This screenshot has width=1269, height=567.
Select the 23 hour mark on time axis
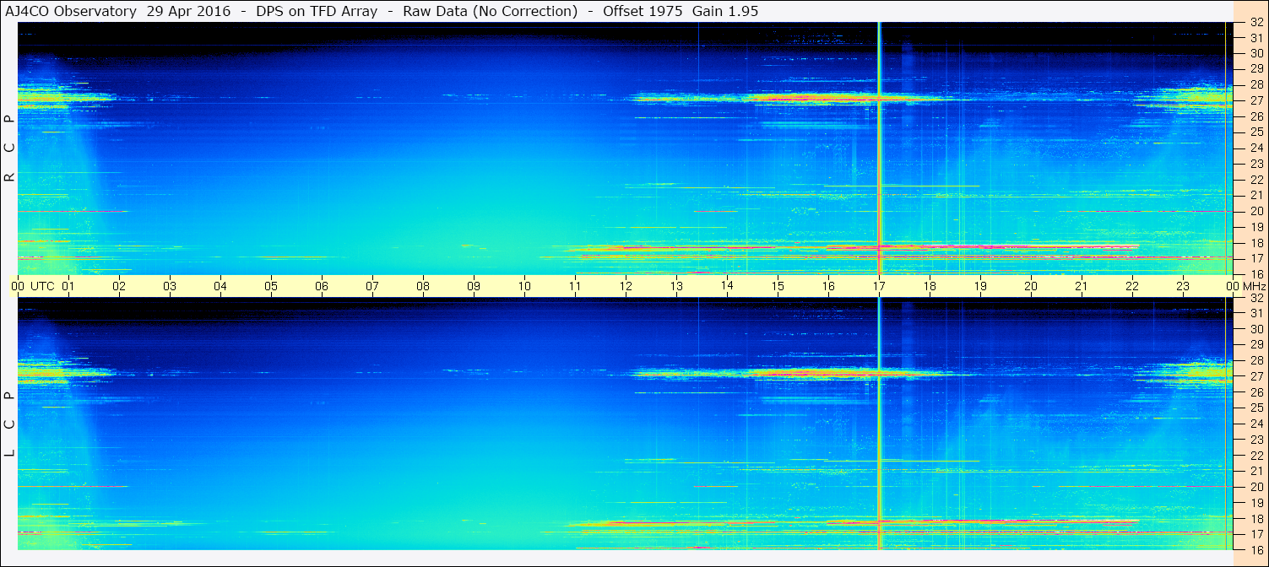1183,286
